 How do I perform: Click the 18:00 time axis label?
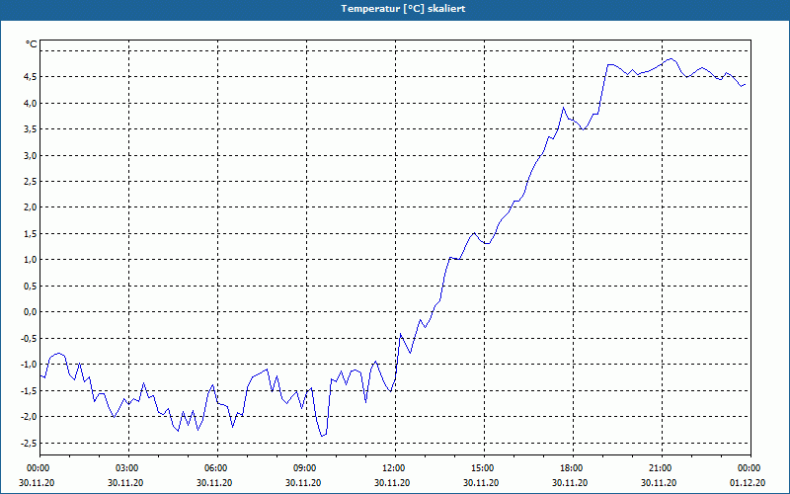pos(574,468)
